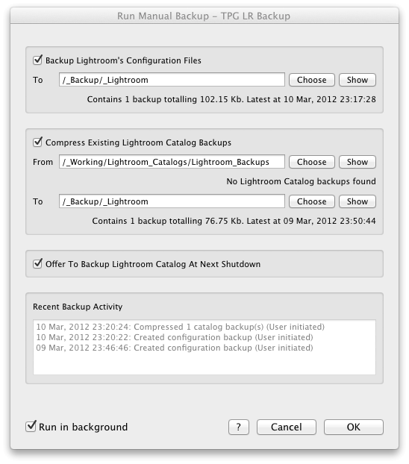Click Choose beside the From catalog backups path
Image resolution: width=409 pixels, height=464 pixels.
[311, 162]
